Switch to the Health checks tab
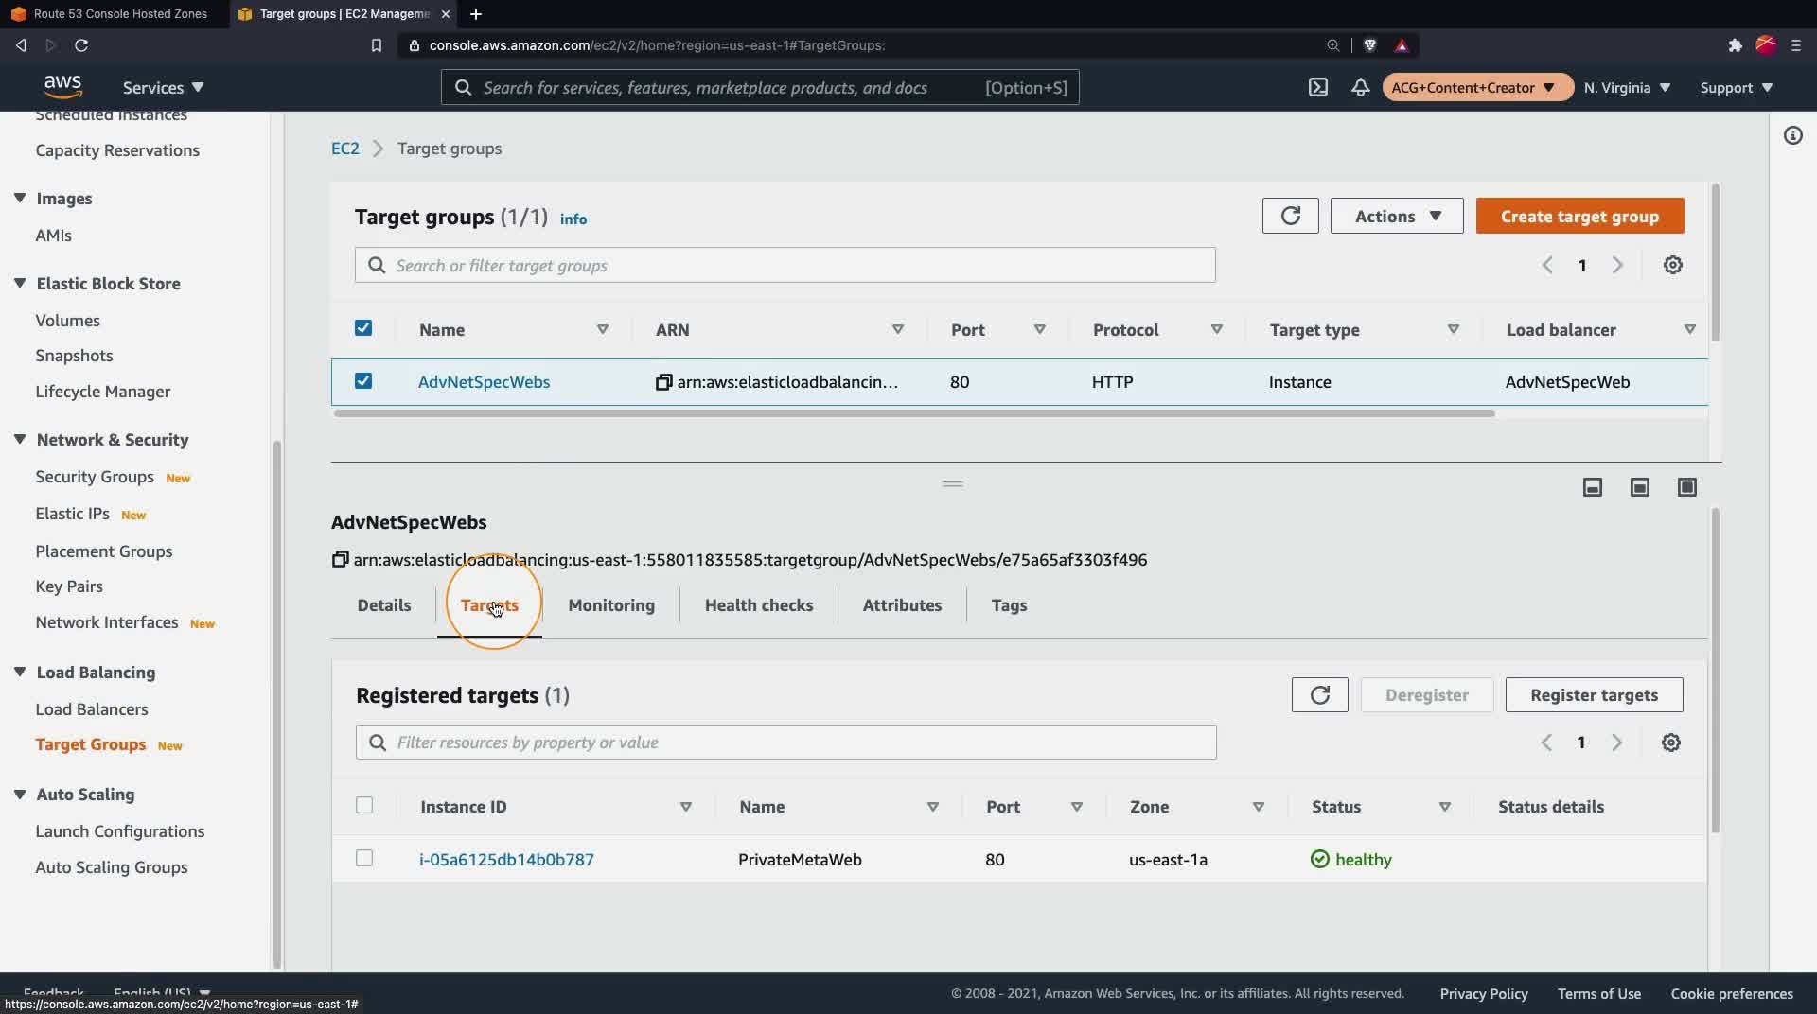 [759, 605]
